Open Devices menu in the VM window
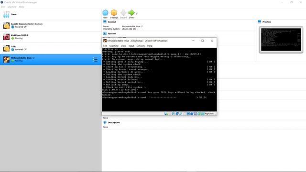The image size is (306, 172). click(141, 46)
